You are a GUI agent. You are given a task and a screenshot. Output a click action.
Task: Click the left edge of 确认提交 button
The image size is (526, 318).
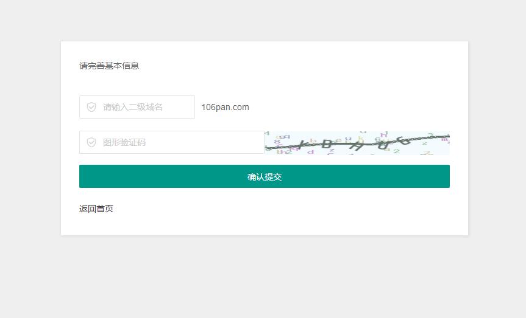coord(85,176)
